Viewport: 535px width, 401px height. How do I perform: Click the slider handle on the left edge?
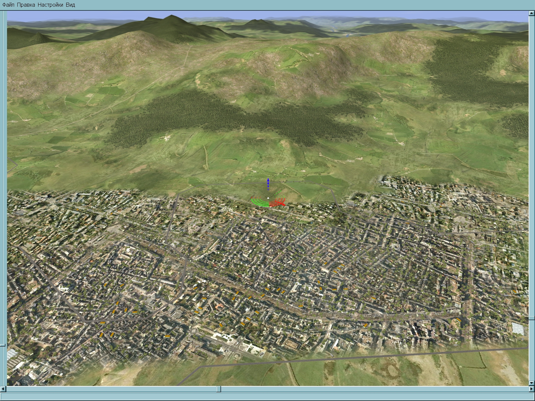click(x=2, y=345)
